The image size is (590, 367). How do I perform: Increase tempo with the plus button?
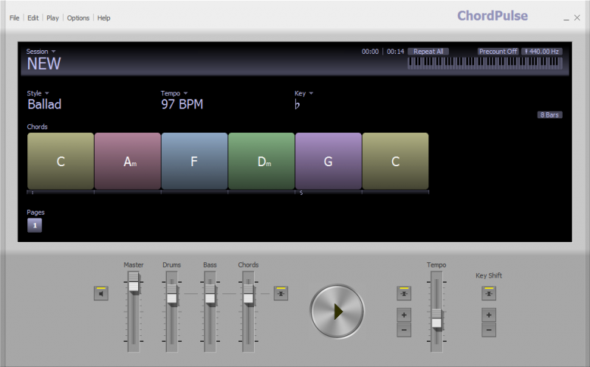pyautogui.click(x=404, y=315)
